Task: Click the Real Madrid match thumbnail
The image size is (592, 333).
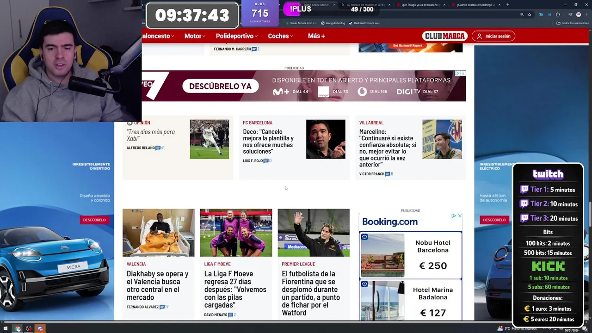Action: [209, 139]
